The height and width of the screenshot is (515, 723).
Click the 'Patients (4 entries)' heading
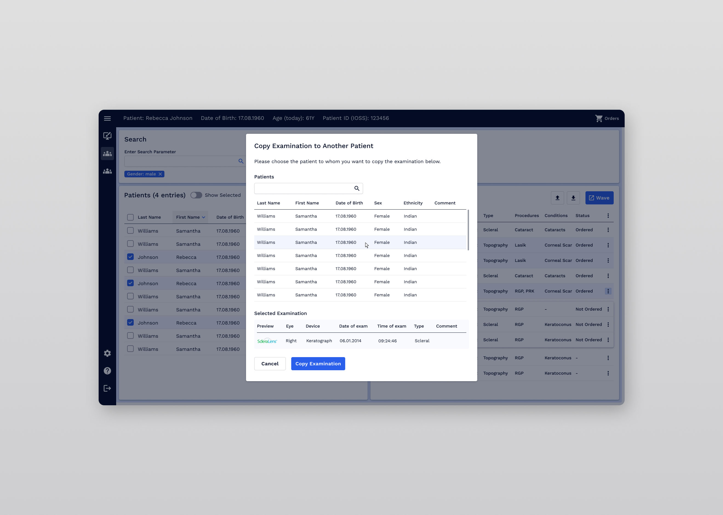(155, 195)
